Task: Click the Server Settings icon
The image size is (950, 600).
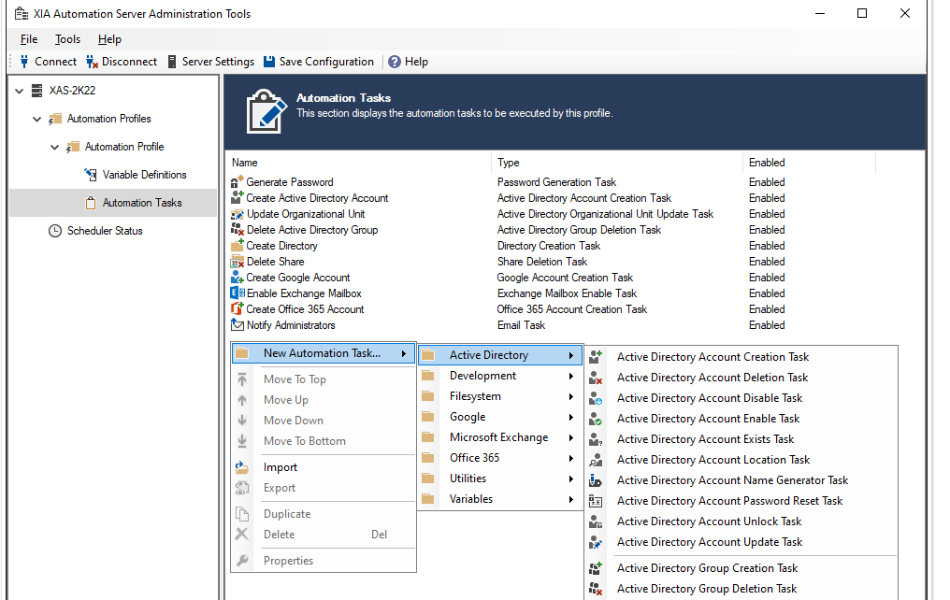Action: 172,61
